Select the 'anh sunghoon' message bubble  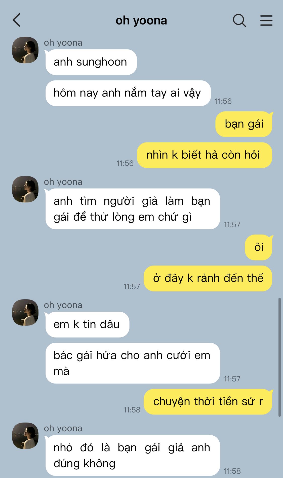(91, 62)
